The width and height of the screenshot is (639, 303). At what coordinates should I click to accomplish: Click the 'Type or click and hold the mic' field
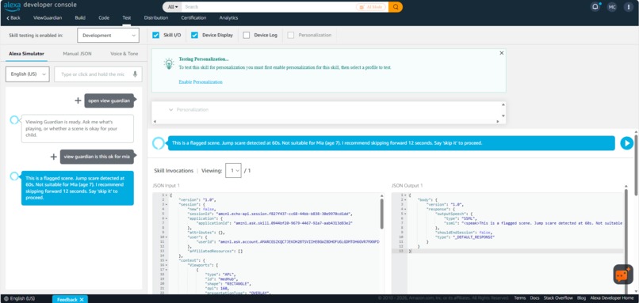point(98,74)
